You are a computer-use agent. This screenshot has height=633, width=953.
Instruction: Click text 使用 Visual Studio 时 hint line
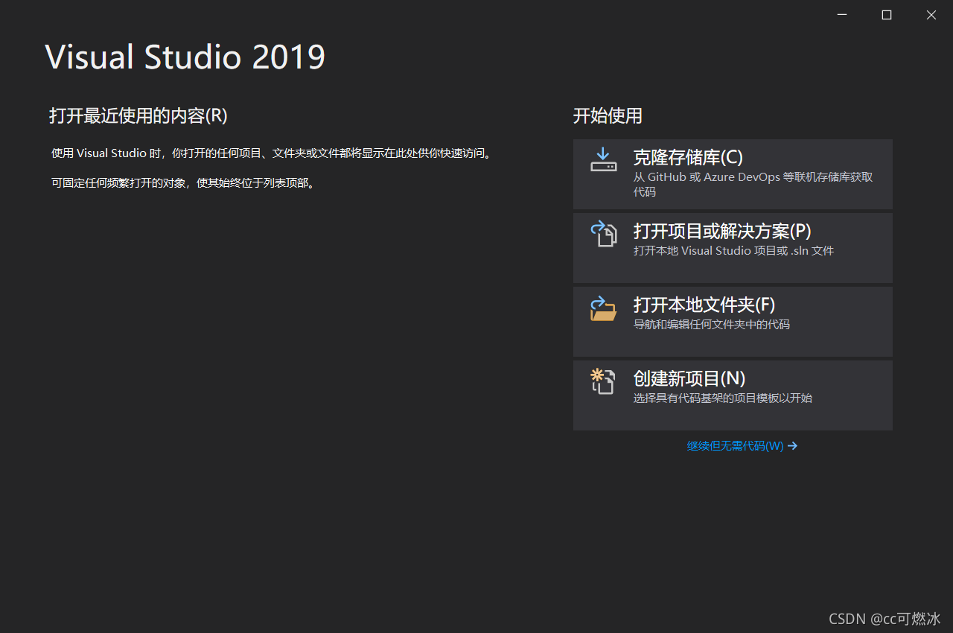click(x=271, y=153)
